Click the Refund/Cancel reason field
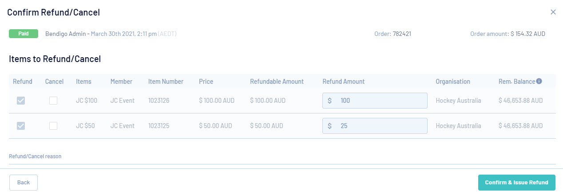Screen dimensions: 563x195 [x=282, y=160]
